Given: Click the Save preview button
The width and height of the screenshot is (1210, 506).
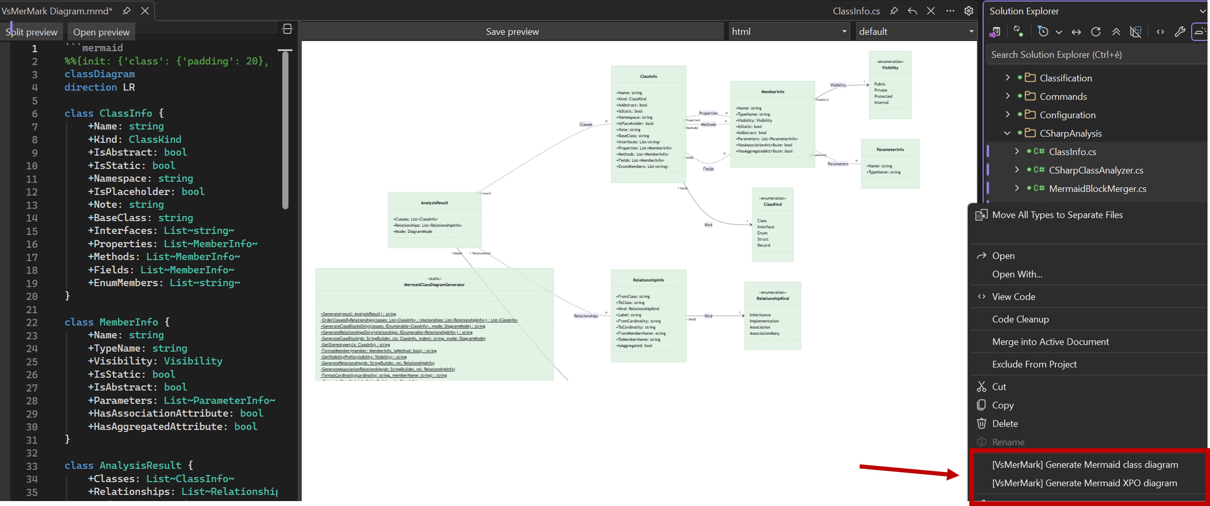Looking at the screenshot, I should (x=512, y=32).
